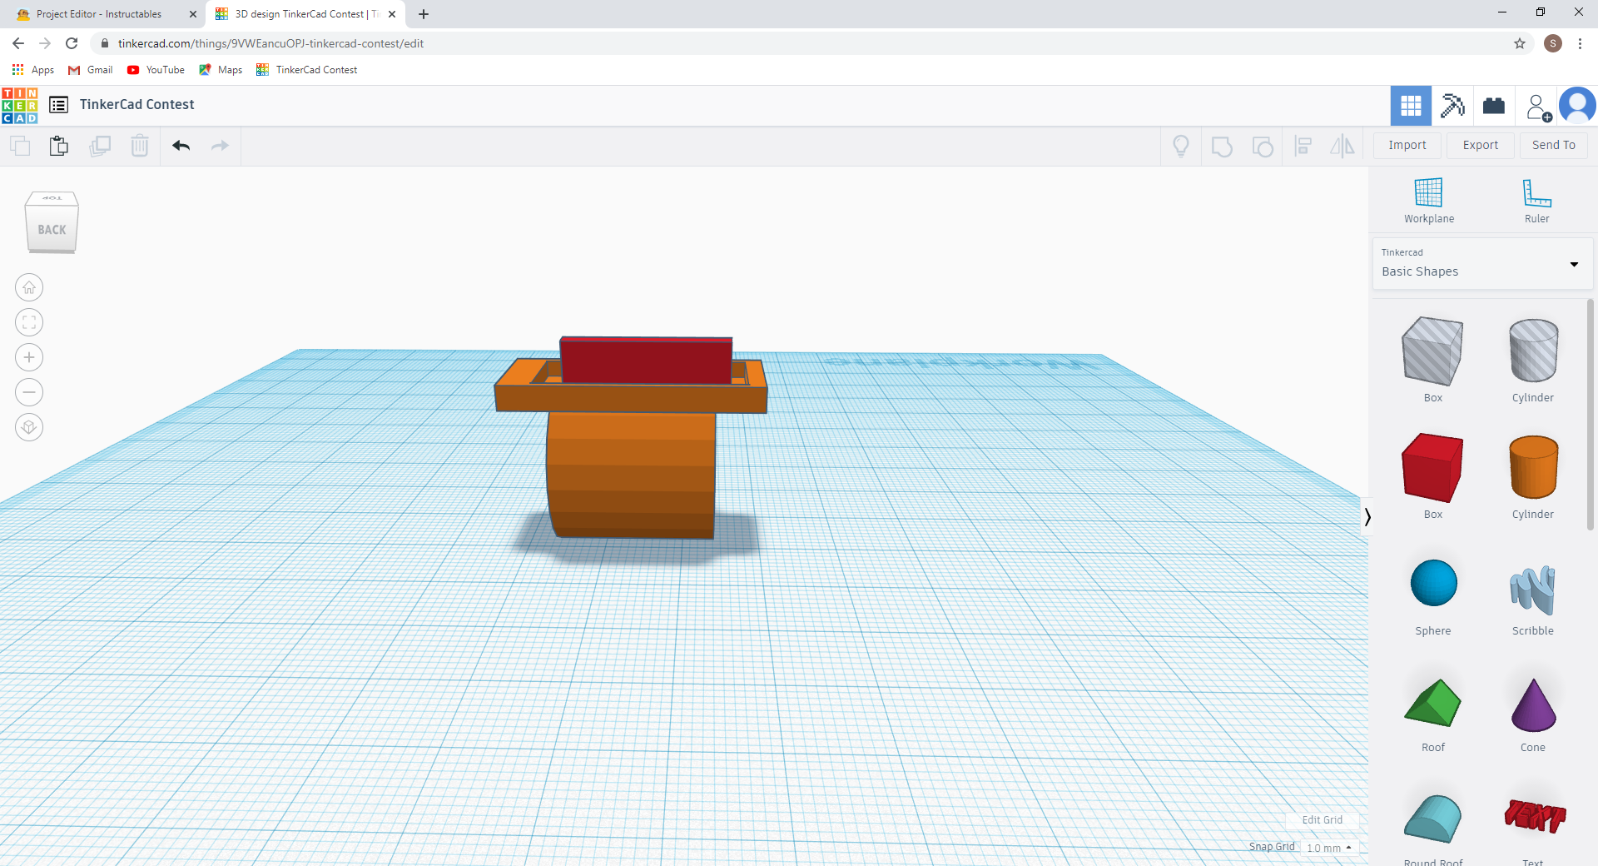Screen dimensions: 1598x866
Task: Open the Gmail bookmark
Action: 91,70
